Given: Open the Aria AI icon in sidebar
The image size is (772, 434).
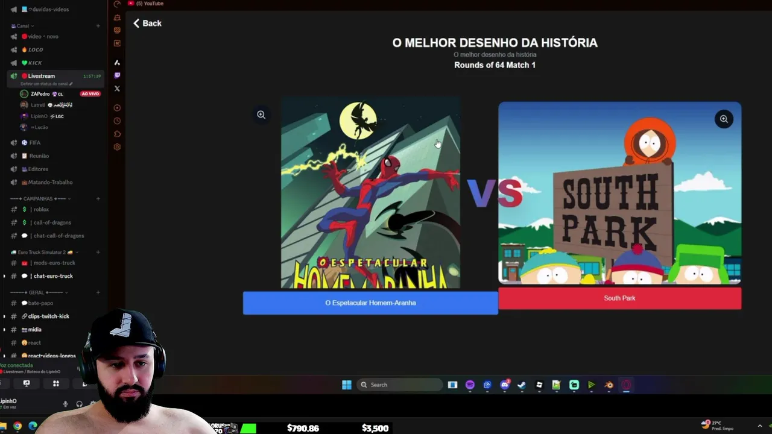Looking at the screenshot, I should click(x=117, y=63).
